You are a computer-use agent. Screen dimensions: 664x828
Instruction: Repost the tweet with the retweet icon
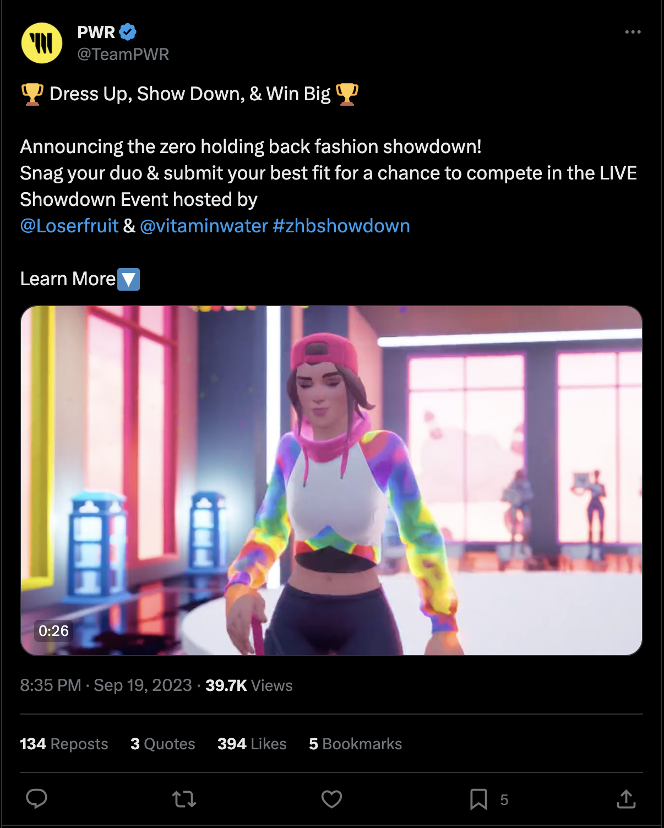tap(184, 799)
